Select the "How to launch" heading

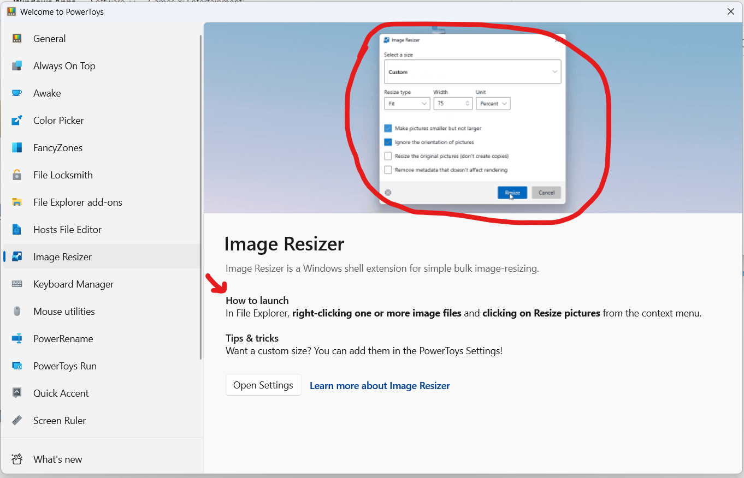(x=257, y=301)
